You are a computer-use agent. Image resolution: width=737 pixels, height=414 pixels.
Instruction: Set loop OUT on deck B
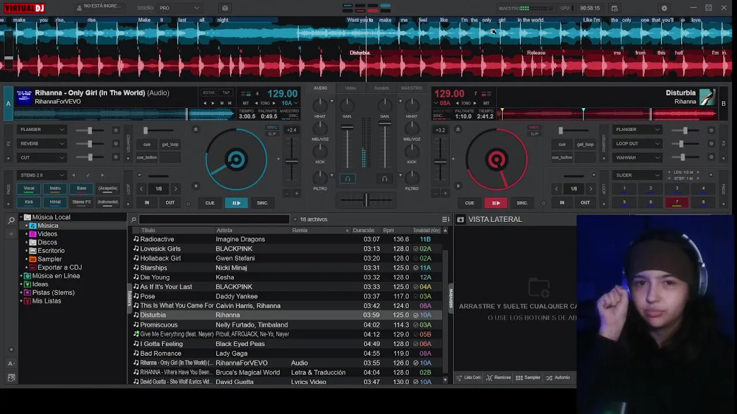[585, 203]
